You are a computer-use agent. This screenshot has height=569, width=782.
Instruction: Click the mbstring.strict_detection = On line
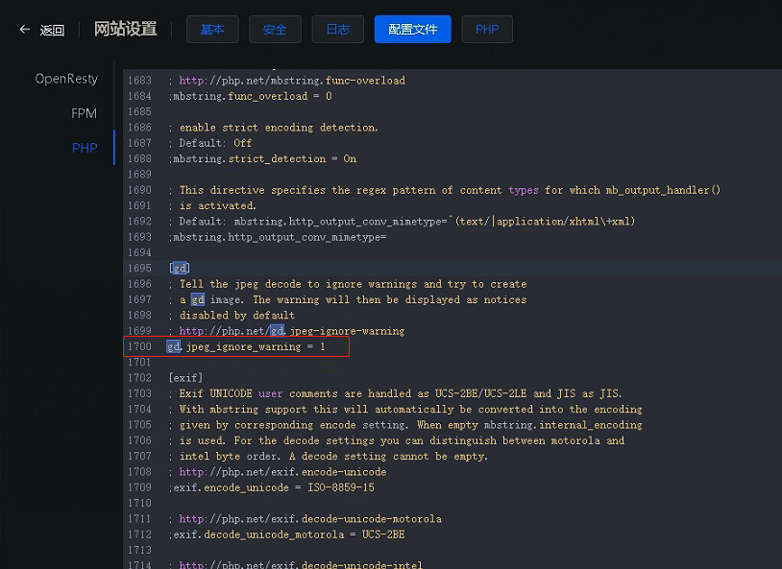click(x=262, y=159)
